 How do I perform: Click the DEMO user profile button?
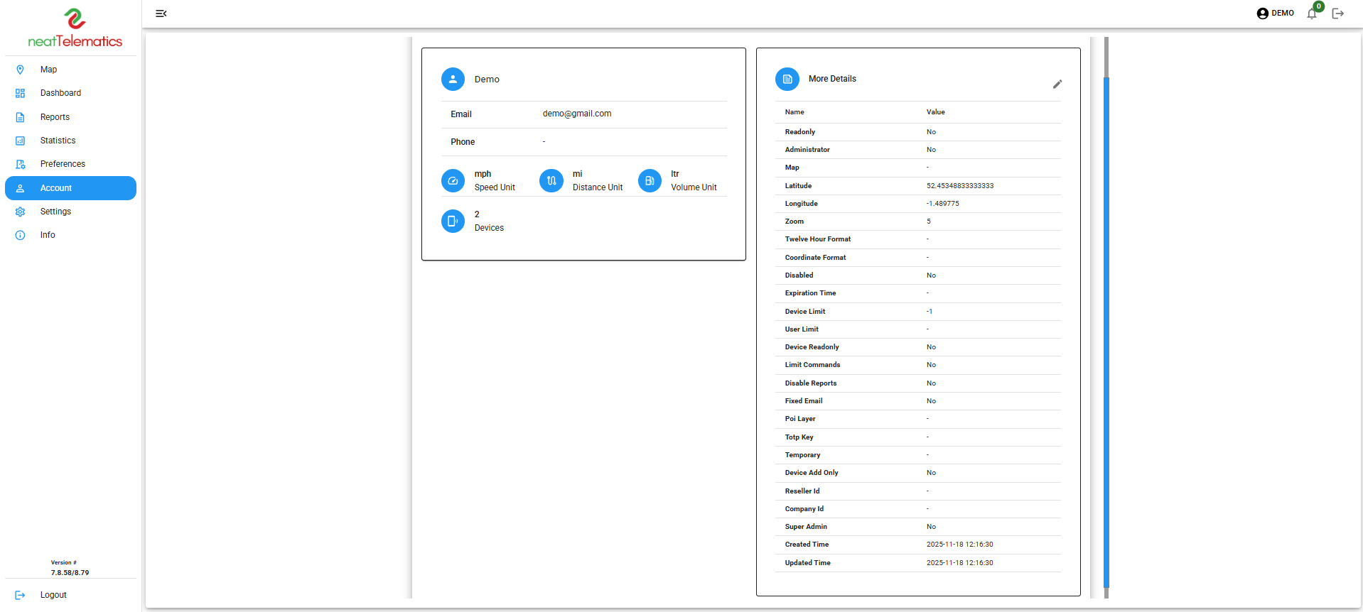1276,13
